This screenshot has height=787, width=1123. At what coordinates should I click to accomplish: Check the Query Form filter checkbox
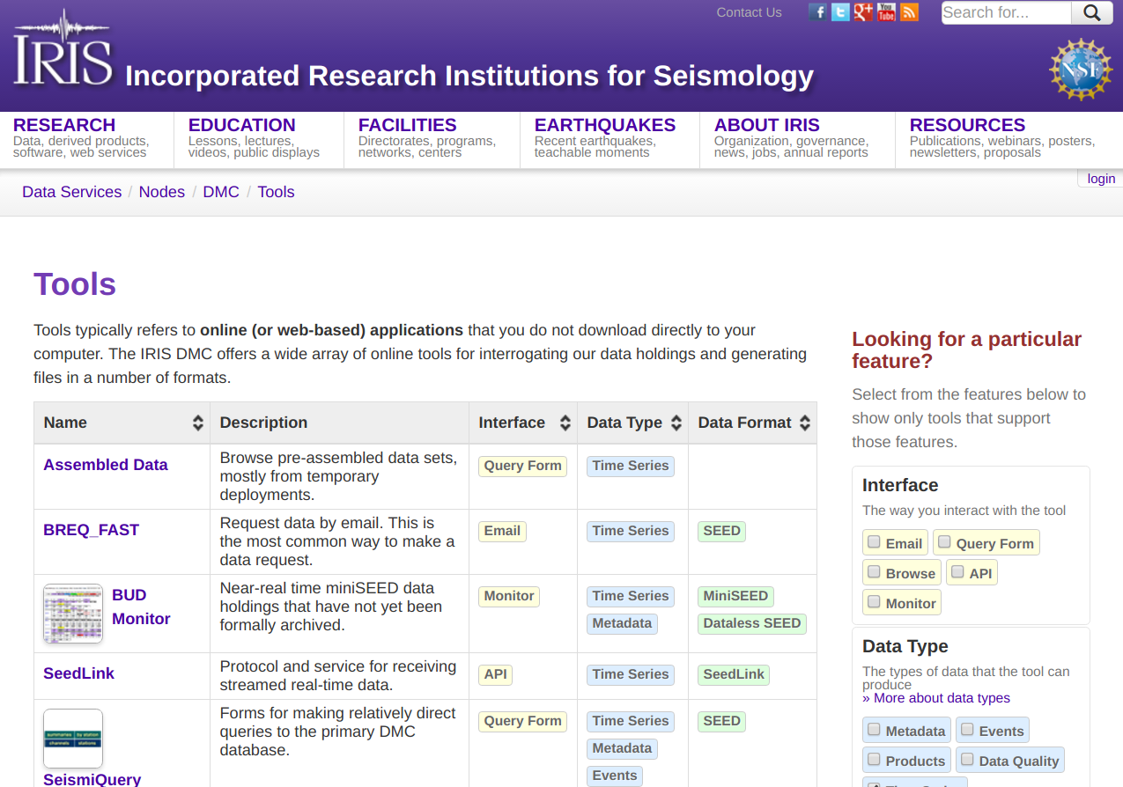click(944, 542)
